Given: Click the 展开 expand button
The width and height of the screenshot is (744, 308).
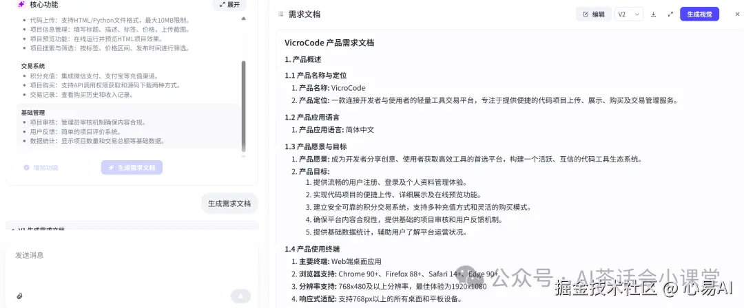Looking at the screenshot, I should [229, 5].
